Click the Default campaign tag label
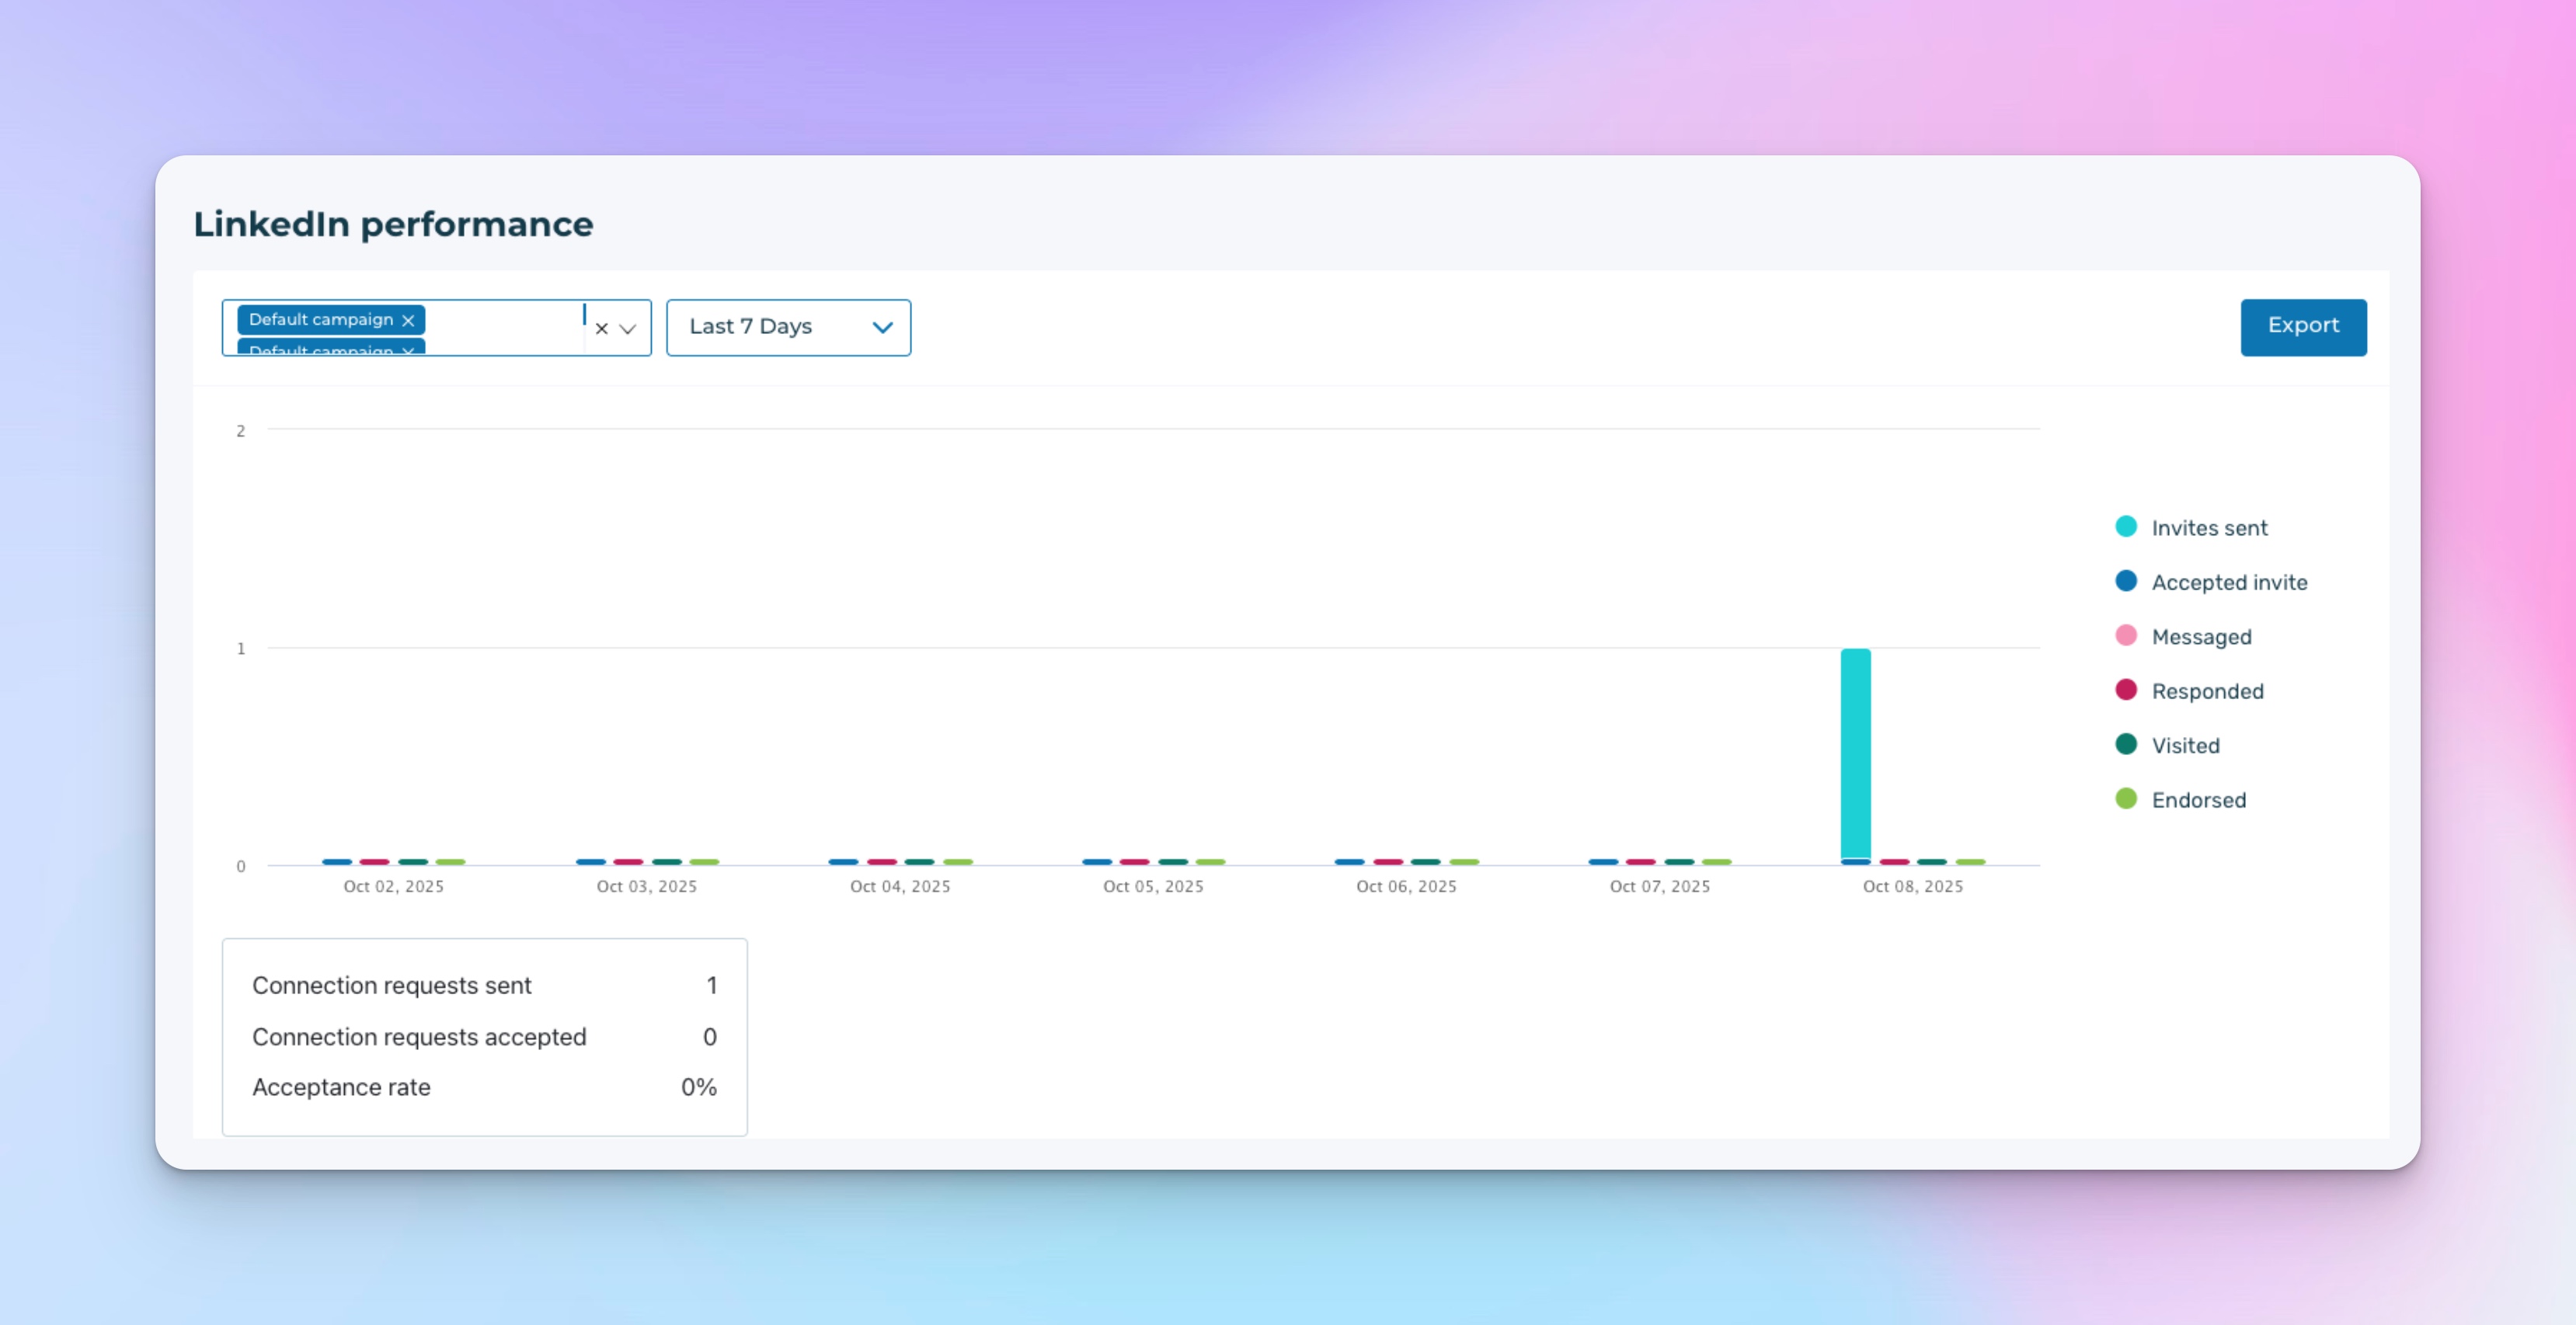This screenshot has height=1325, width=2576. [x=320, y=320]
